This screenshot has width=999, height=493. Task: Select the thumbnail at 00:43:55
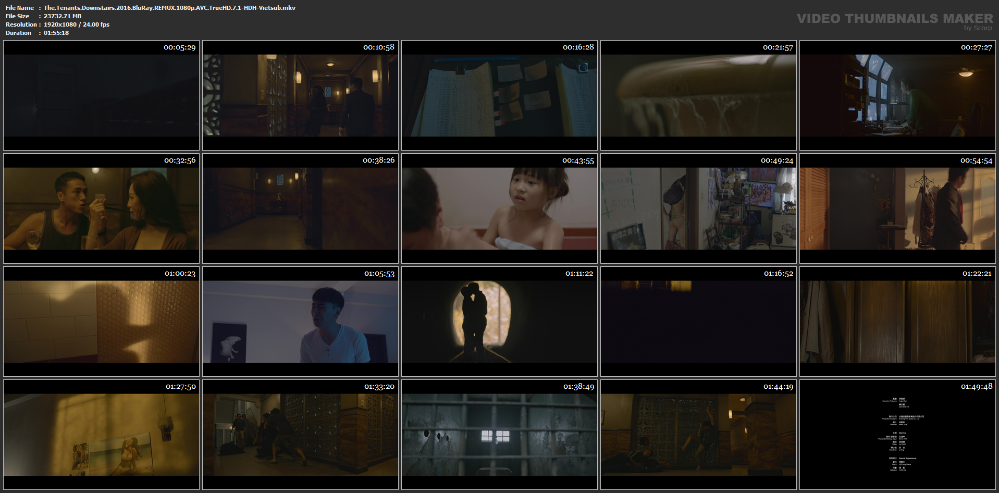coord(499,208)
